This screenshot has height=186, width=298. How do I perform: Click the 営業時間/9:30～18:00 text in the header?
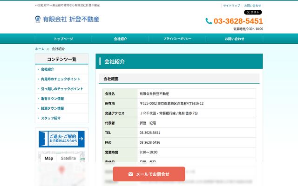pos(248,29)
